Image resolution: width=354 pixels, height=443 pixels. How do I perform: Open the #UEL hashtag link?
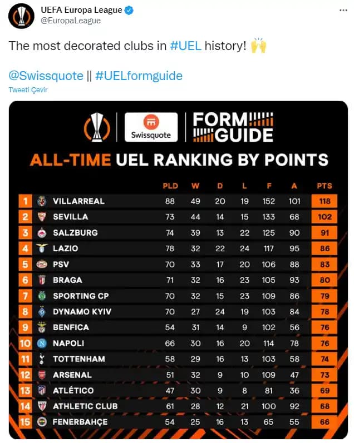[x=186, y=46]
